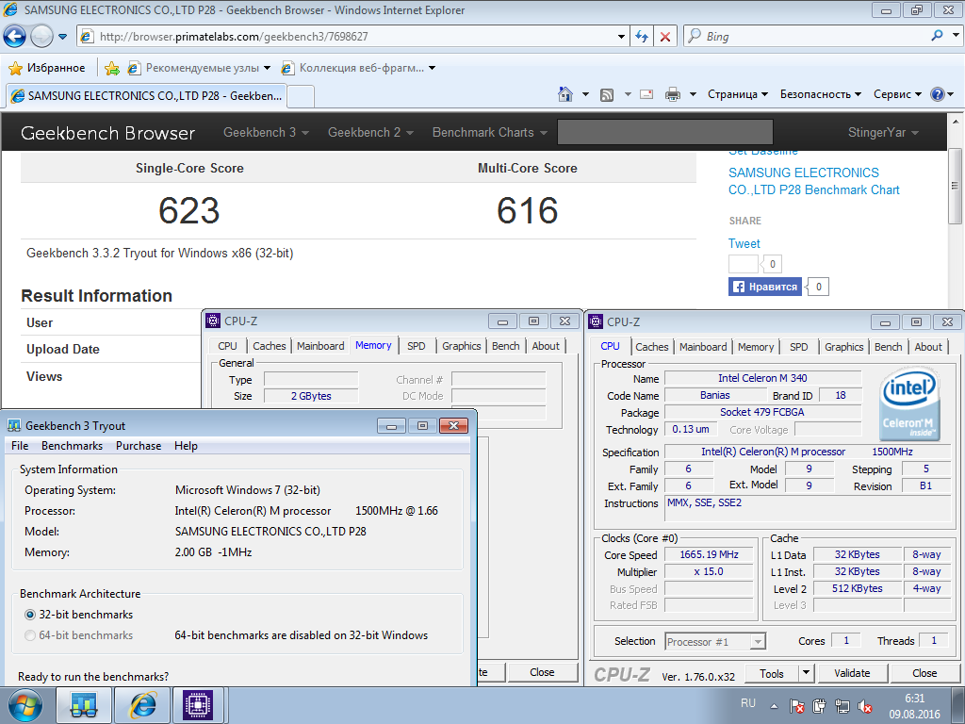This screenshot has height=724, width=965.
Task: Open CPU-Z Tools button
Action: click(772, 673)
